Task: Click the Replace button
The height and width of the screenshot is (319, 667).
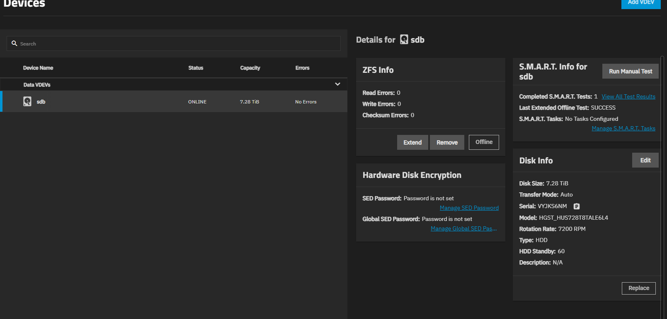Action: (x=639, y=288)
